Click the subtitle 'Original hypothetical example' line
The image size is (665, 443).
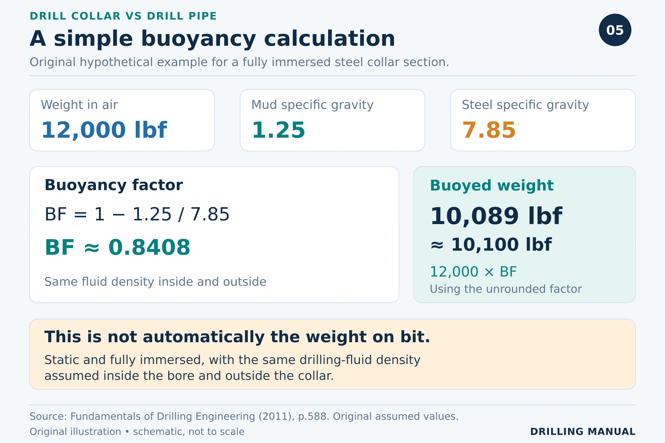pyautogui.click(x=239, y=62)
